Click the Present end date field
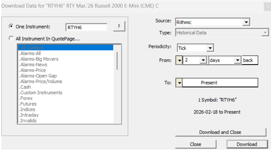This screenshot has height=154, width=271. [x=219, y=83]
